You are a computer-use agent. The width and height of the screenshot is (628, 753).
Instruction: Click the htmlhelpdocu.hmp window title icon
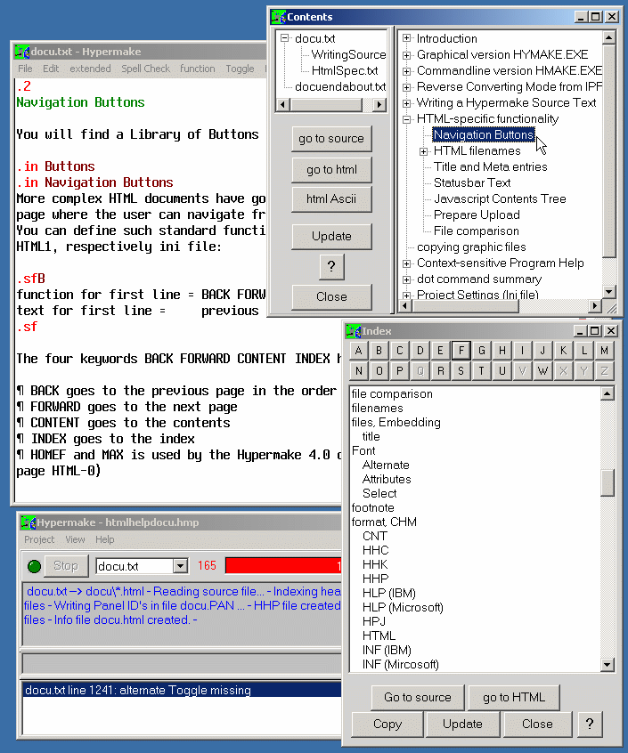point(29,522)
